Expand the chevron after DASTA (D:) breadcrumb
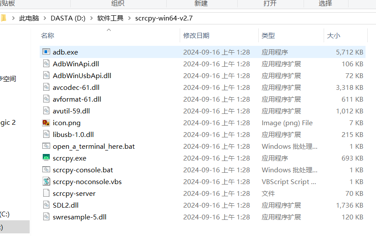 point(91,18)
